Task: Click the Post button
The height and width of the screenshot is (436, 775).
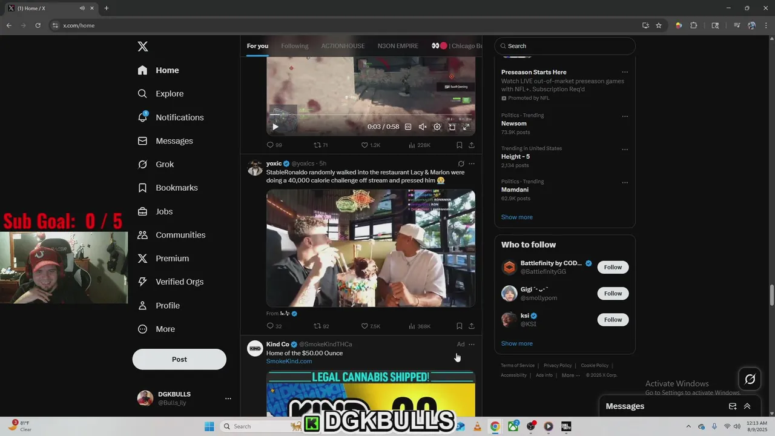Action: tap(179, 359)
